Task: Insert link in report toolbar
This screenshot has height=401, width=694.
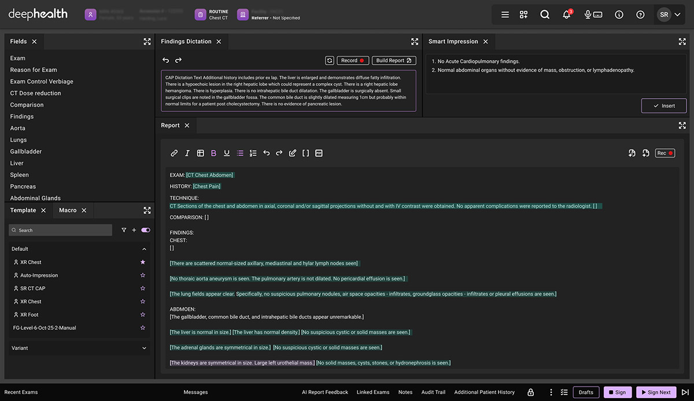Action: pos(174,153)
